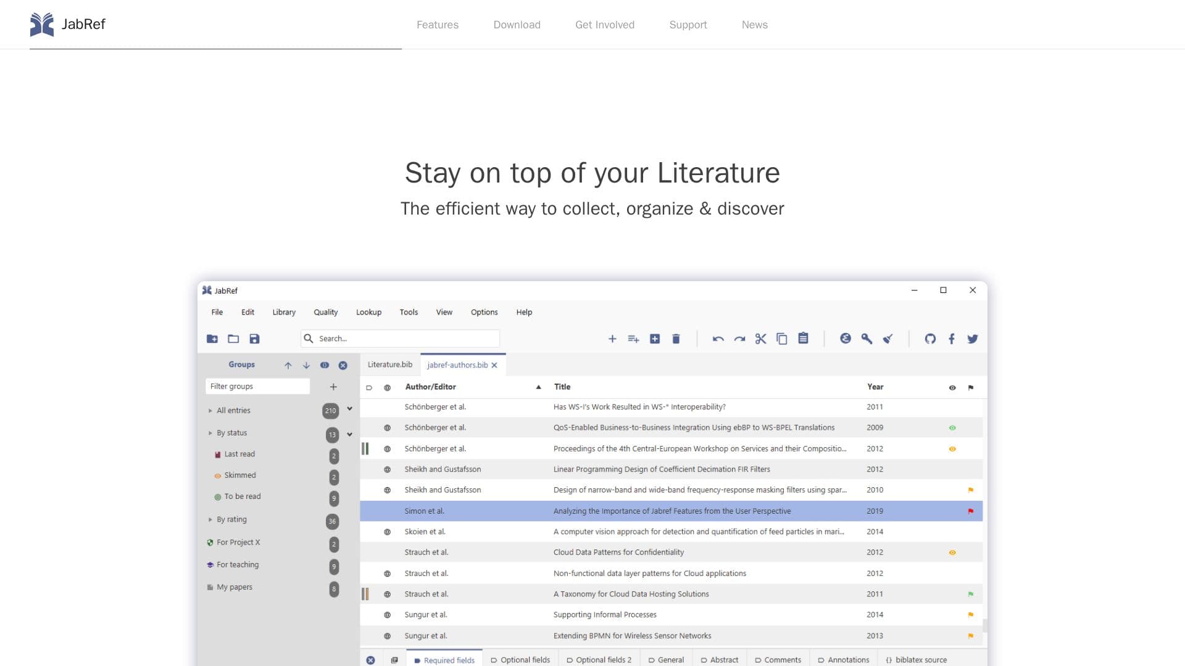Open the Quality menu

point(326,312)
